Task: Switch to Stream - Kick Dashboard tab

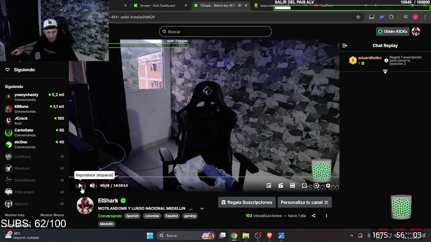Action: [x=160, y=5]
